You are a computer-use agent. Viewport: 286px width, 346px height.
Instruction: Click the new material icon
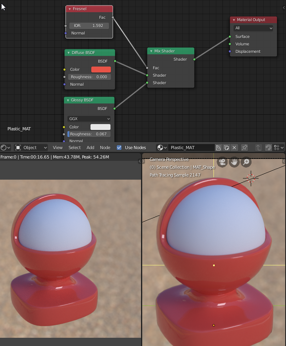pyautogui.click(x=219, y=148)
